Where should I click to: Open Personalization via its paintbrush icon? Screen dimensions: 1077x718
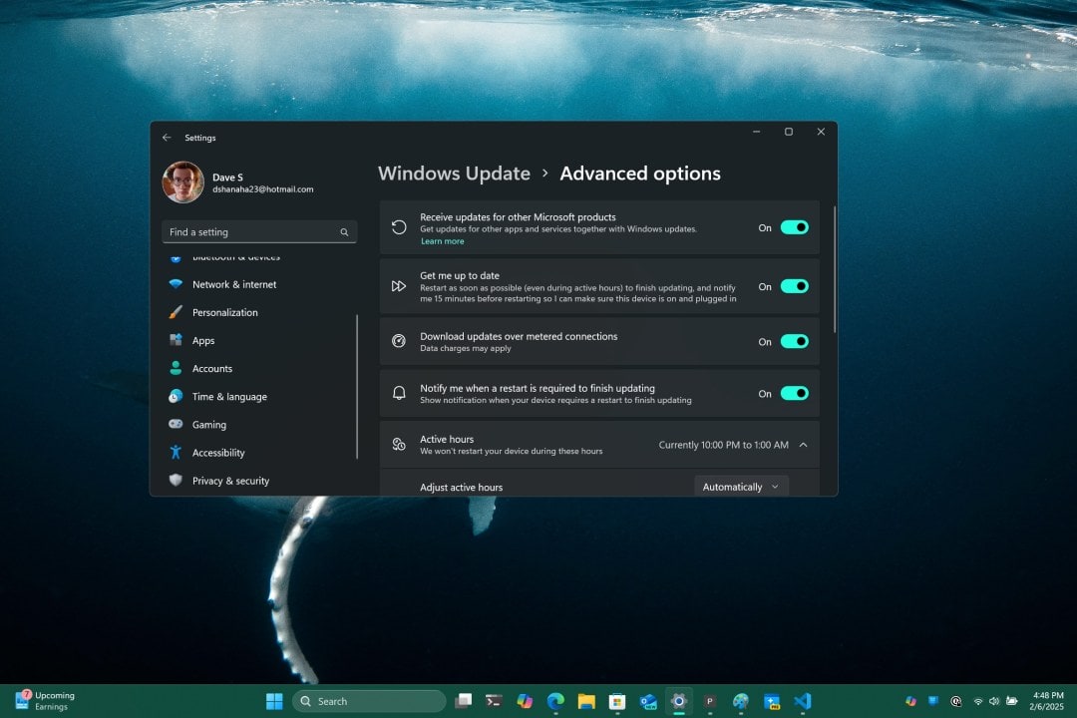point(176,312)
